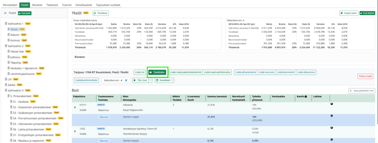This screenshot has height=143, width=378.
Task: Click the drag handle next to Yleiset tilat
Action: point(9,51)
